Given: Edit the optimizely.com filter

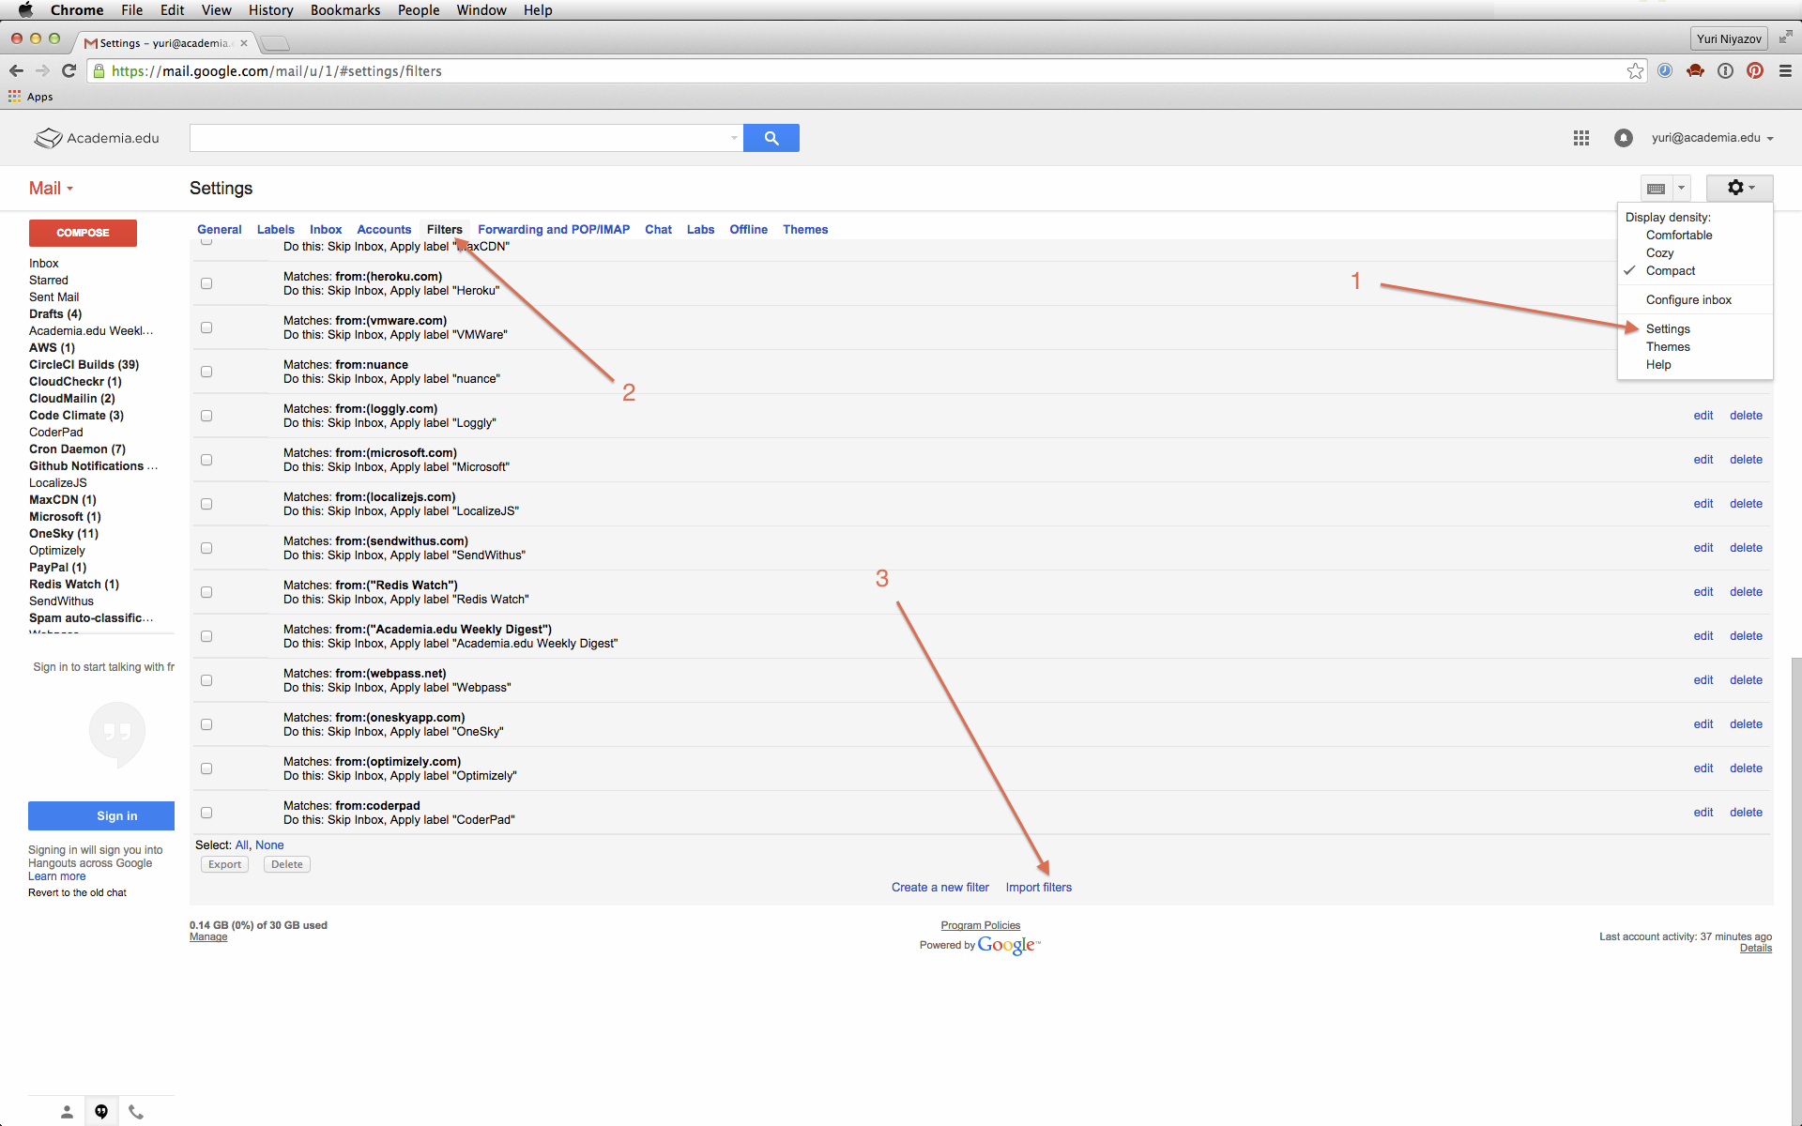Looking at the screenshot, I should [1703, 768].
